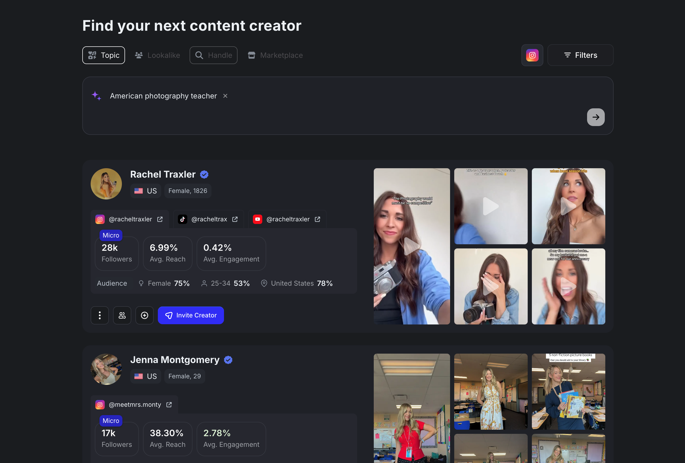
Task: Click the YouTube icon on the @racheltraxler handle
Action: tap(257, 219)
